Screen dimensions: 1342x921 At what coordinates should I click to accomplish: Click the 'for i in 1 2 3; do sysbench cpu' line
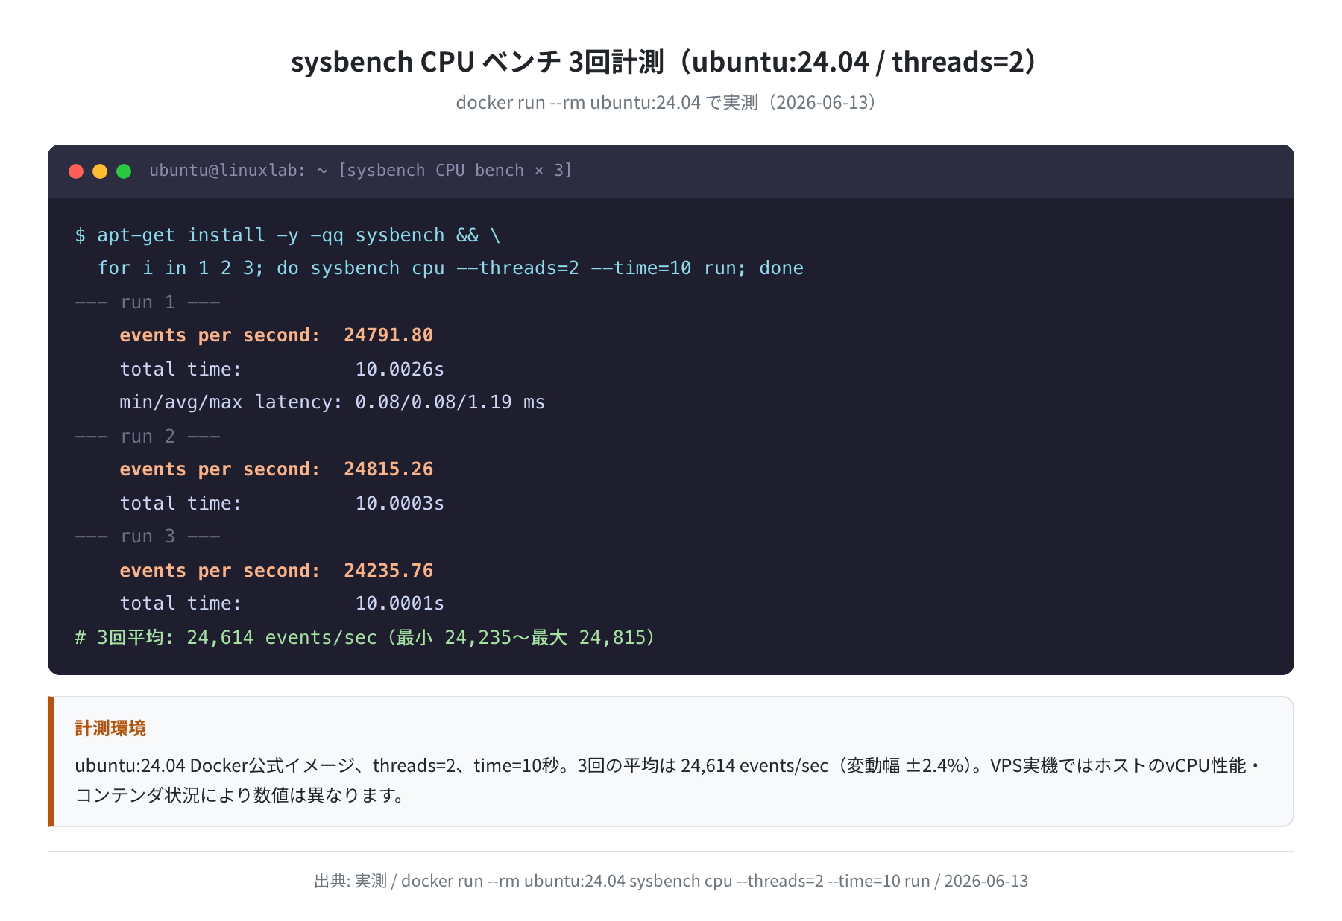coord(450,268)
